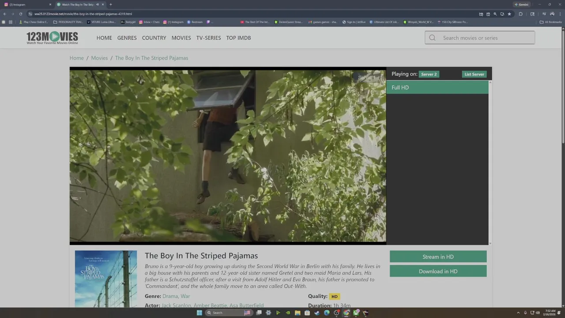Select the Full HD server entry
Screen dimensions: 565x318
pyautogui.click(x=437, y=87)
